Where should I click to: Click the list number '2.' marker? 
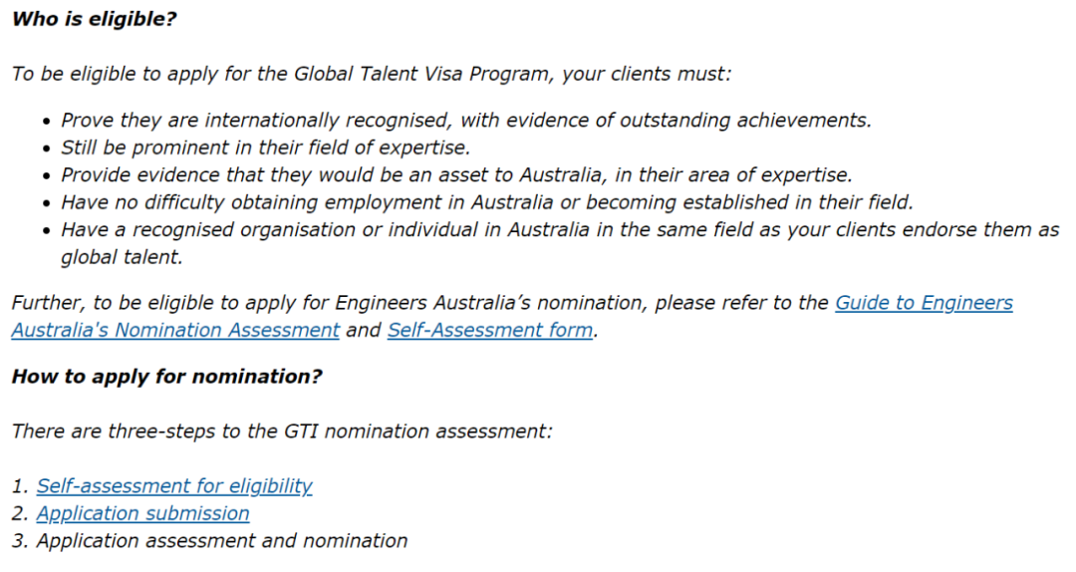[x=20, y=513]
